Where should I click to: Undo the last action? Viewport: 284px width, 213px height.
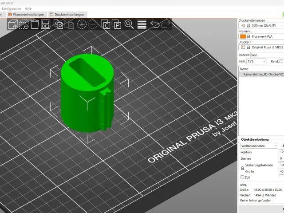coord(155,24)
